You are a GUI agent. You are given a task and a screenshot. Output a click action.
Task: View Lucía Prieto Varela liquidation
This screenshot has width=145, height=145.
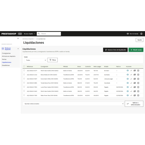[128, 87]
